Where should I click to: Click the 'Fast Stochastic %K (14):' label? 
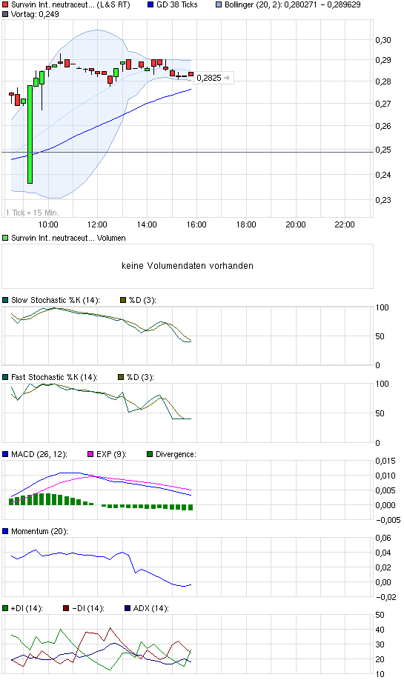[x=54, y=377]
